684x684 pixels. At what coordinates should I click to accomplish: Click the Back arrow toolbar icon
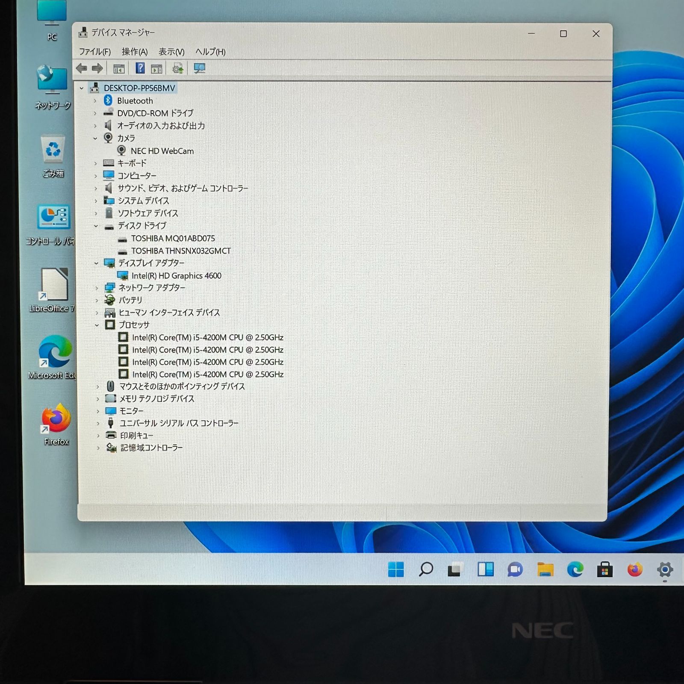(81, 68)
